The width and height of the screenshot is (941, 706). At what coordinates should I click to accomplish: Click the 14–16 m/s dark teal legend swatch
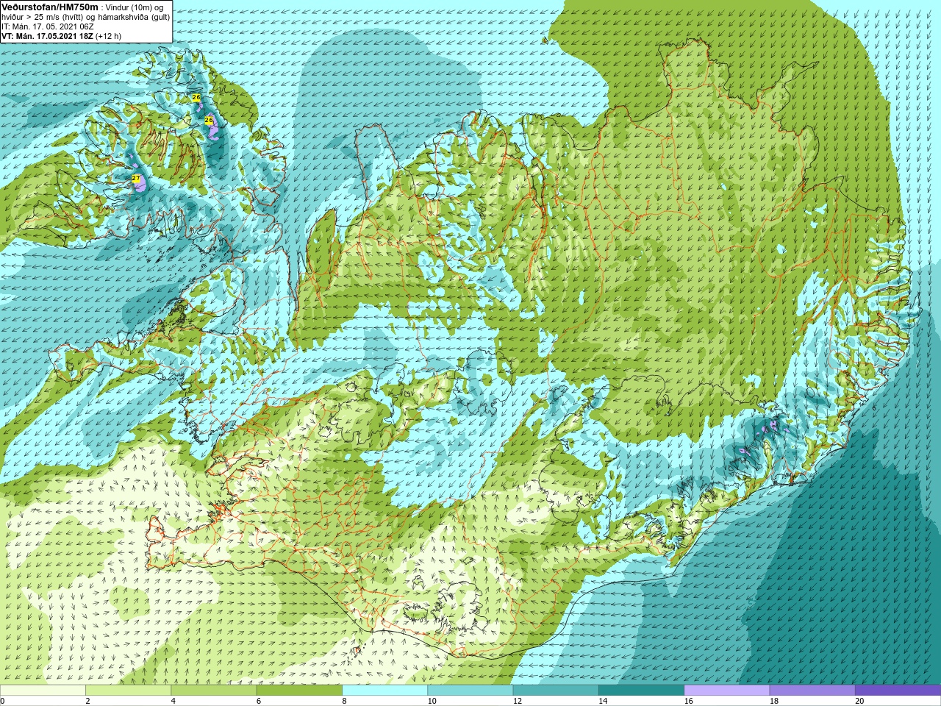click(x=641, y=691)
